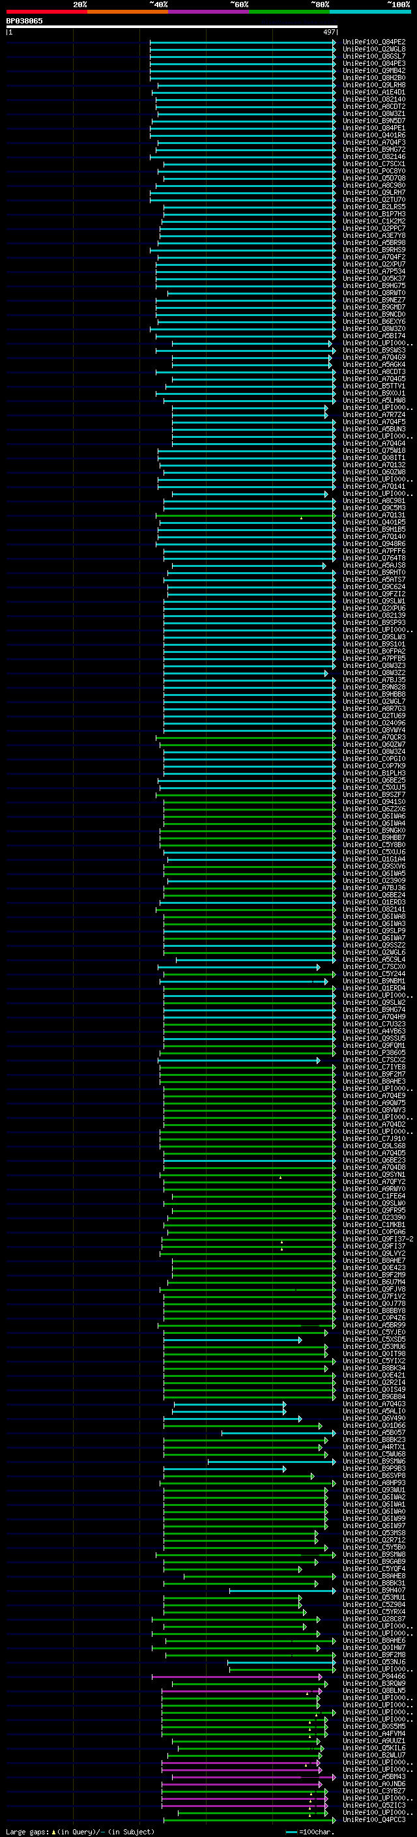The height and width of the screenshot is (1837, 417).
Task: Select hit label UniRef100_Q0E421
Action: pyautogui.click(x=374, y=1375)
